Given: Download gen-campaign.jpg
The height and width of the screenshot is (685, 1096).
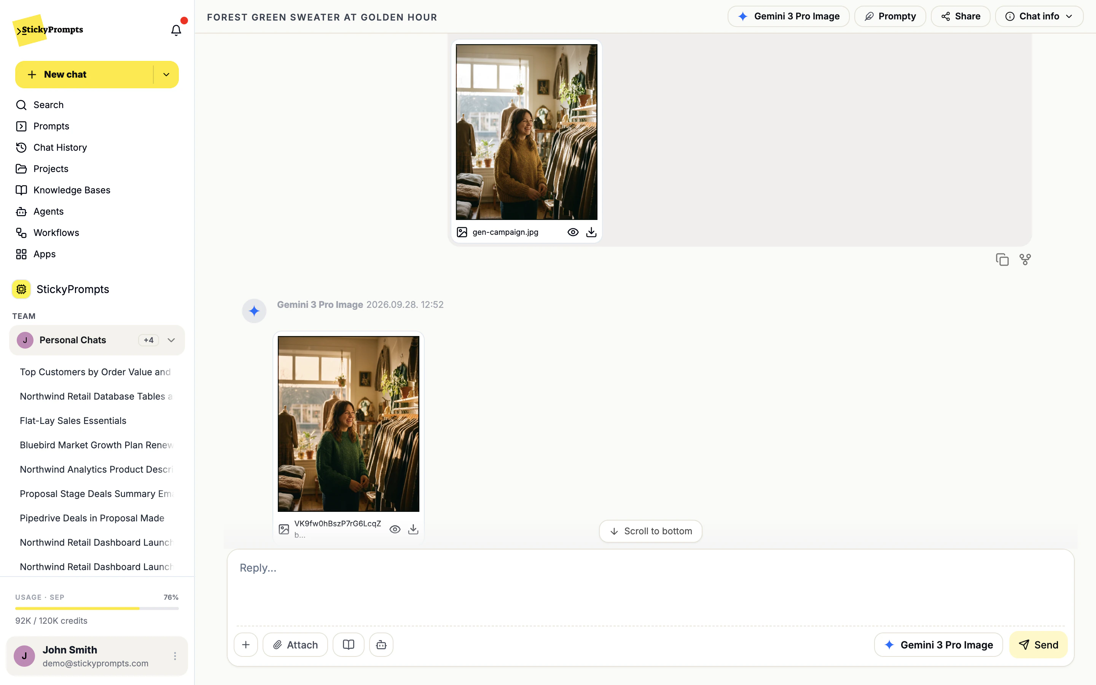Looking at the screenshot, I should click(x=591, y=232).
